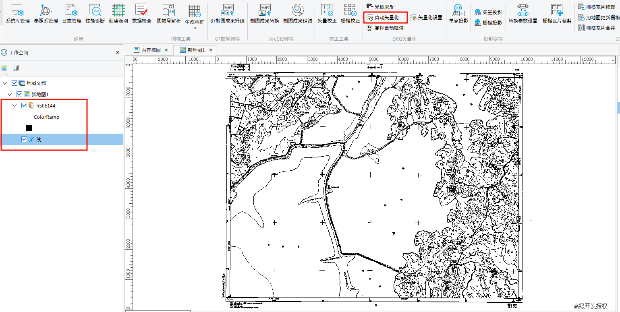Launch 性能诊断 tool

[x=95, y=13]
